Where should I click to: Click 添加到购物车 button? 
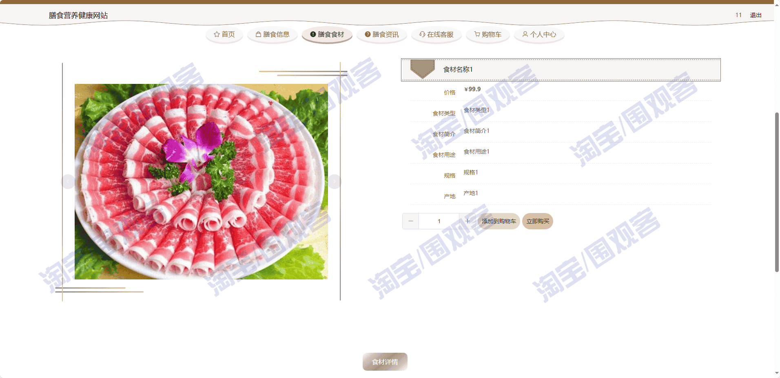tap(499, 221)
